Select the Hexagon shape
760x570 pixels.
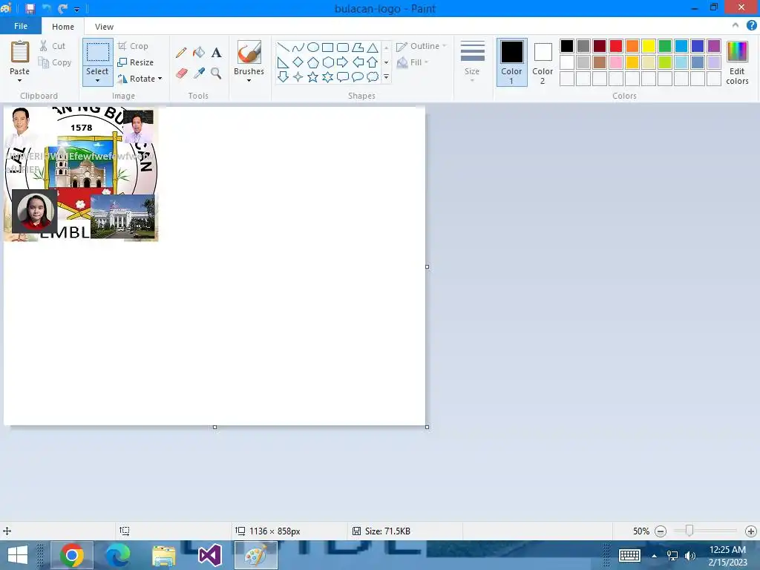(327, 62)
